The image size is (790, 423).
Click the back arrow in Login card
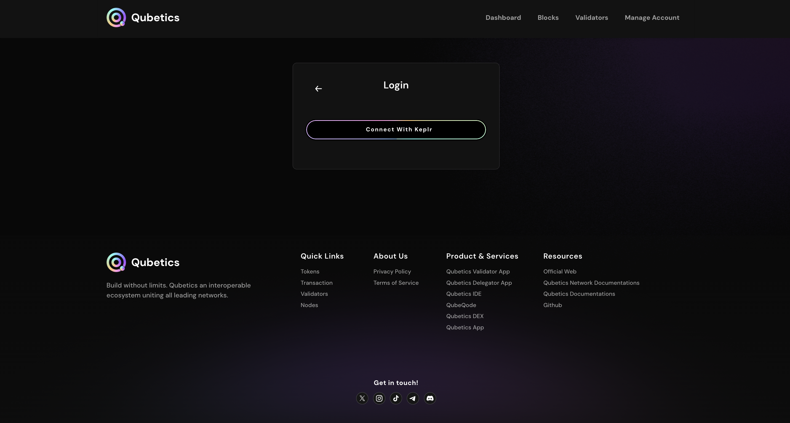tap(318, 89)
